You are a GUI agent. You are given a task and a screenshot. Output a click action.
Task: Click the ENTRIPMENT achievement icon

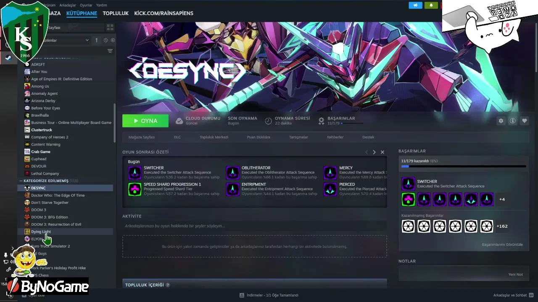click(x=232, y=189)
